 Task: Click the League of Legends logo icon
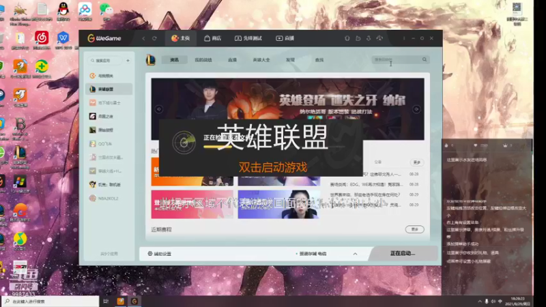(x=150, y=60)
